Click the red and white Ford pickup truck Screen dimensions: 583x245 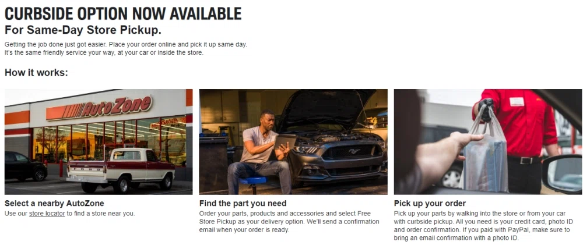point(121,169)
